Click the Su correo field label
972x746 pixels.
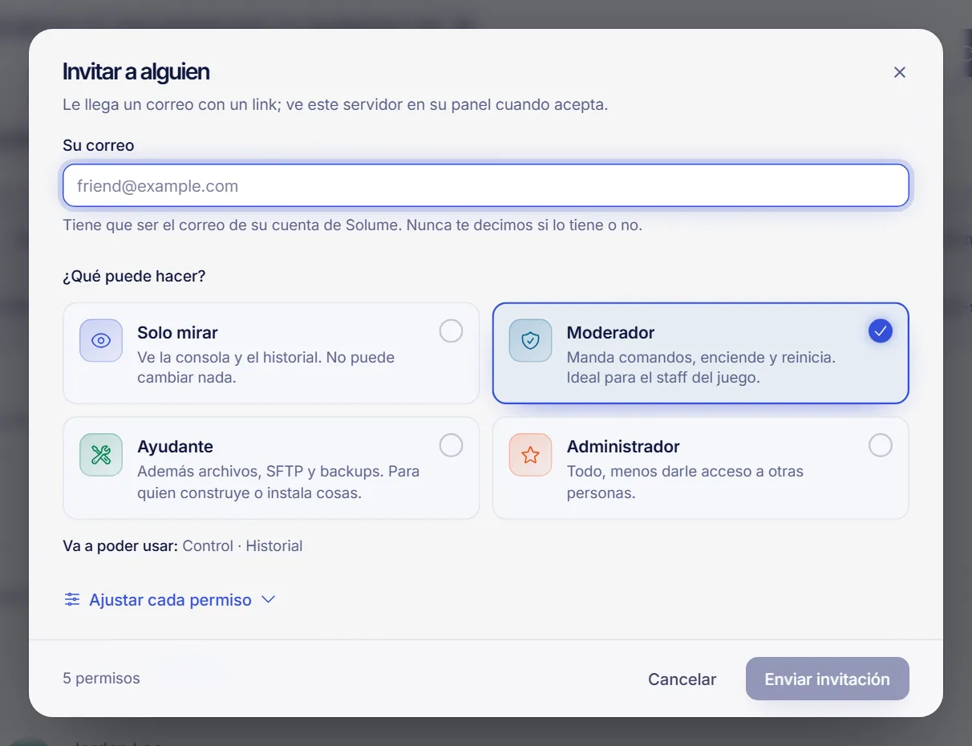pyautogui.click(x=99, y=146)
